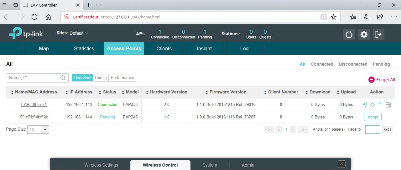This screenshot has height=170, width=401.
Task: Sort by Status column
Action: point(107,92)
